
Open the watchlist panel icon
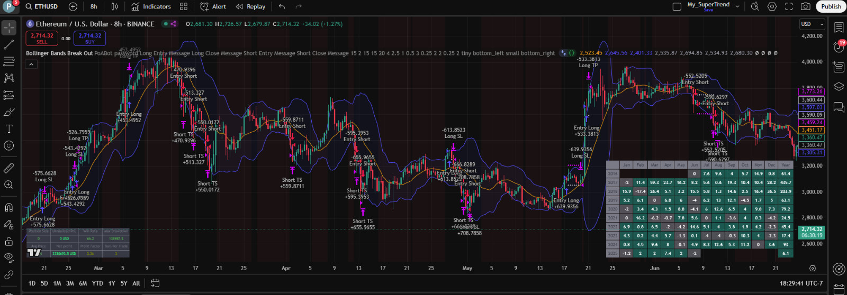point(839,27)
